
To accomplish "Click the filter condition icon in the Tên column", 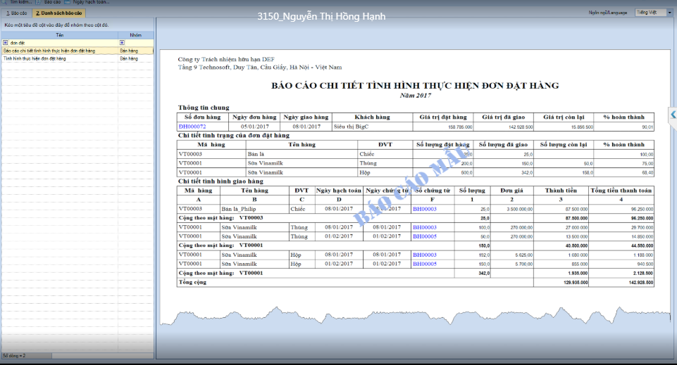I will click(5, 43).
